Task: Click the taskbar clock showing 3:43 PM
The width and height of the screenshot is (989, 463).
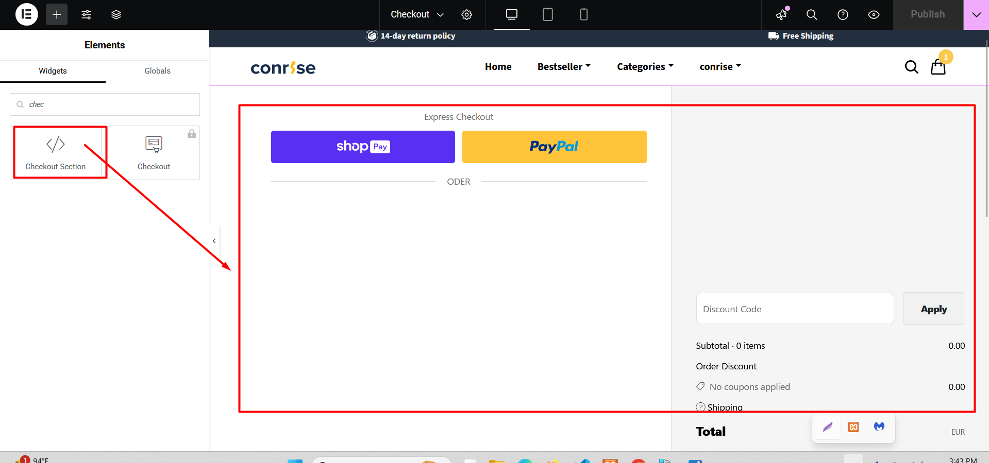Action: [963, 459]
